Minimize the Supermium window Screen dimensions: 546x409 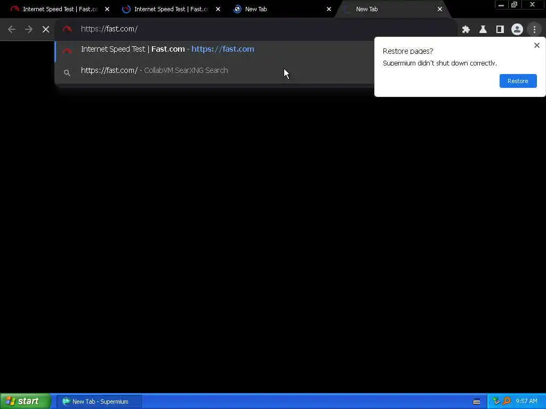click(x=501, y=5)
